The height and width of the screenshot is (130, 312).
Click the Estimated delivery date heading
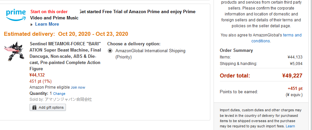(x=66, y=34)
